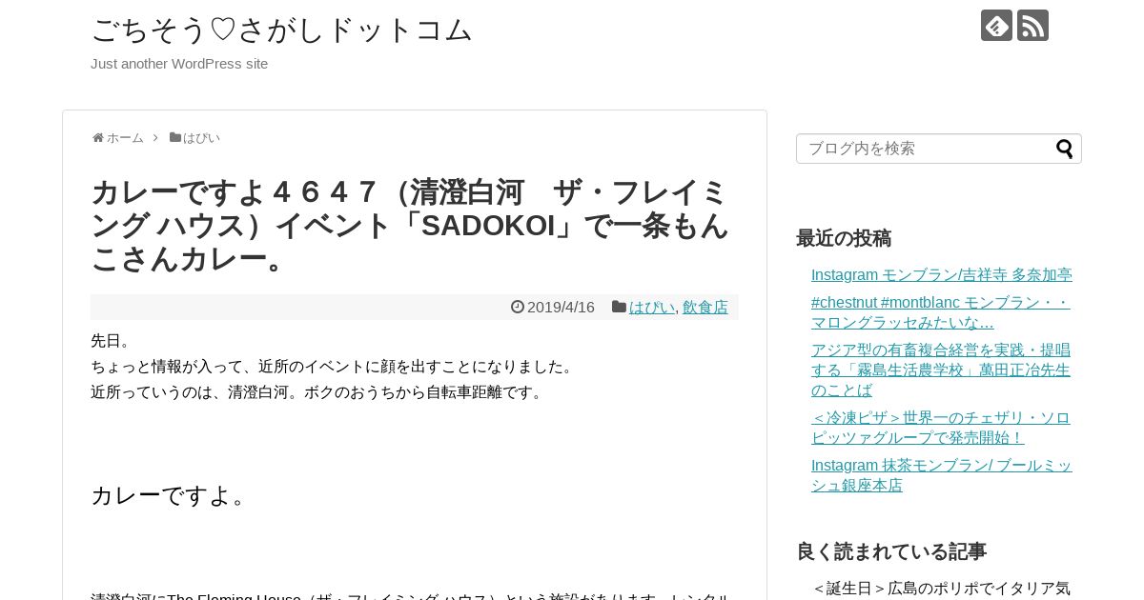Screen dimensions: 1144x600
Task: Click the clock icon beside the post date
Action: click(x=518, y=307)
